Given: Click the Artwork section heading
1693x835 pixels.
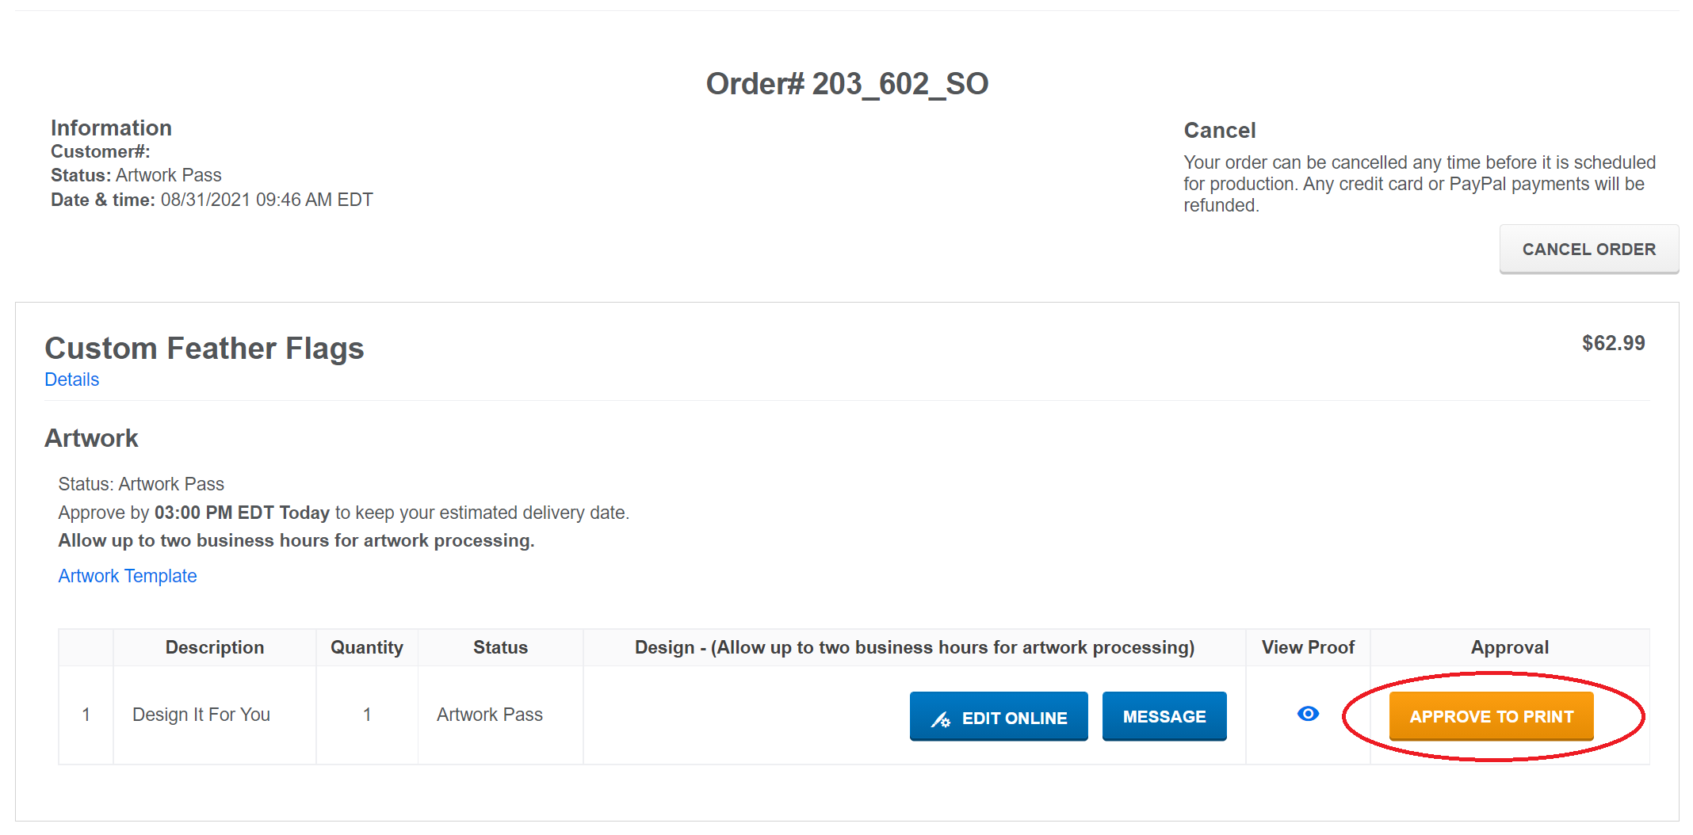Looking at the screenshot, I should [x=91, y=438].
